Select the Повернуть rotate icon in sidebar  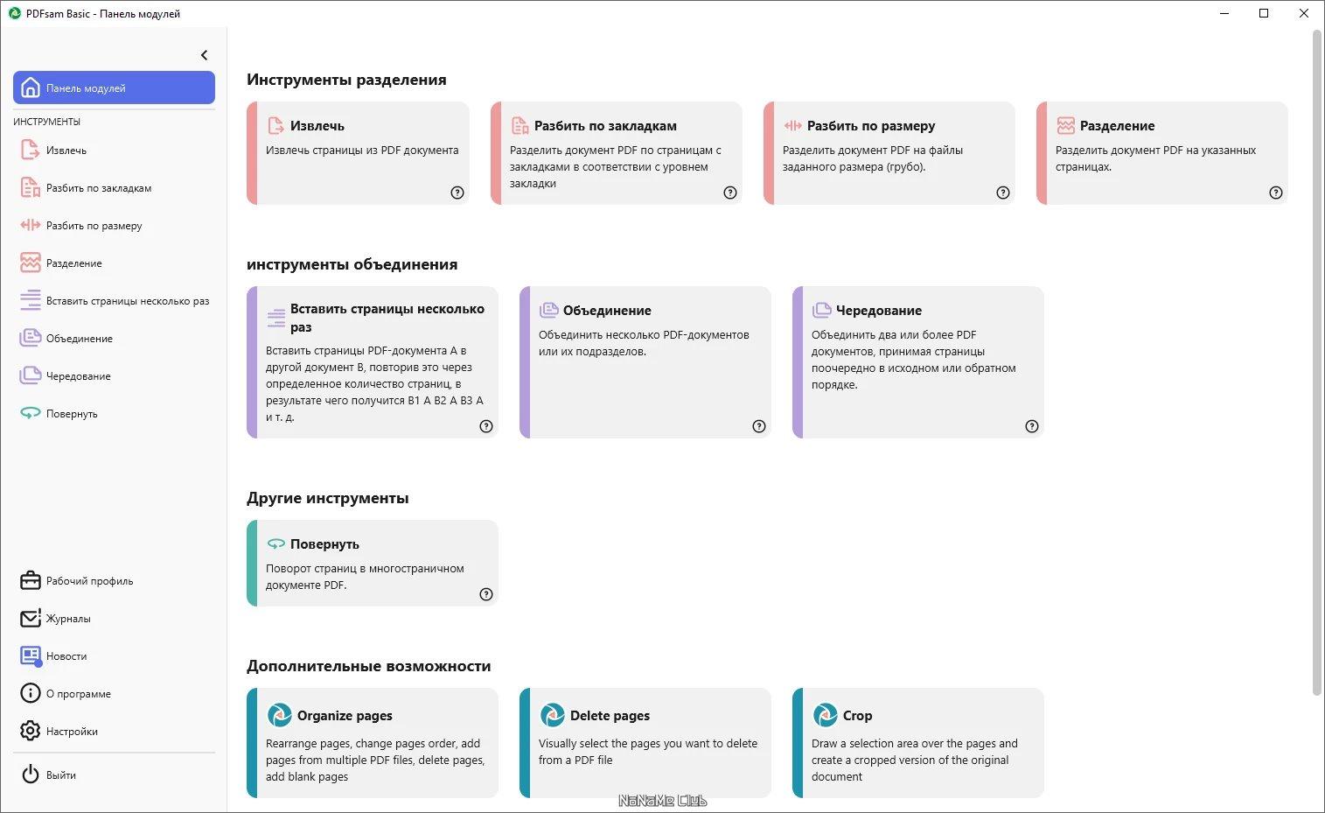point(30,414)
